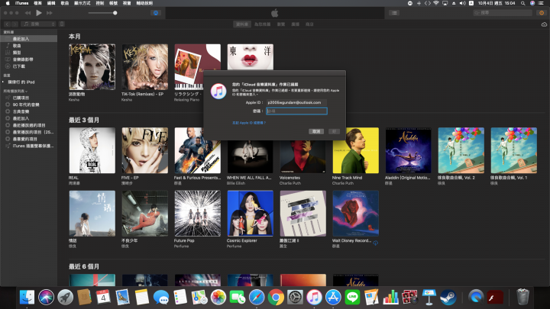Click the Wi-Fi icon in menu bar
The image size is (550, 309).
pos(436,3)
